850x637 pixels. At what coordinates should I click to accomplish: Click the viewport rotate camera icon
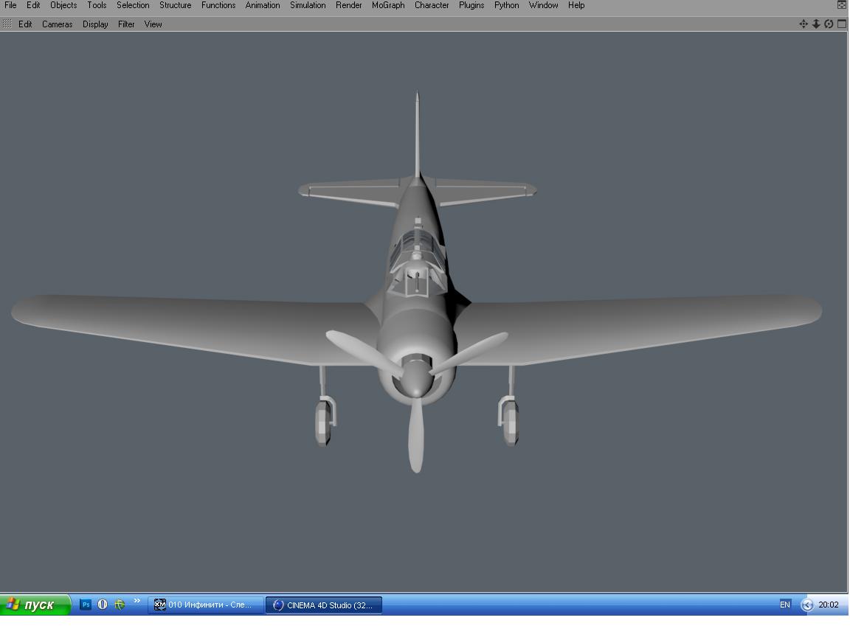tap(829, 24)
